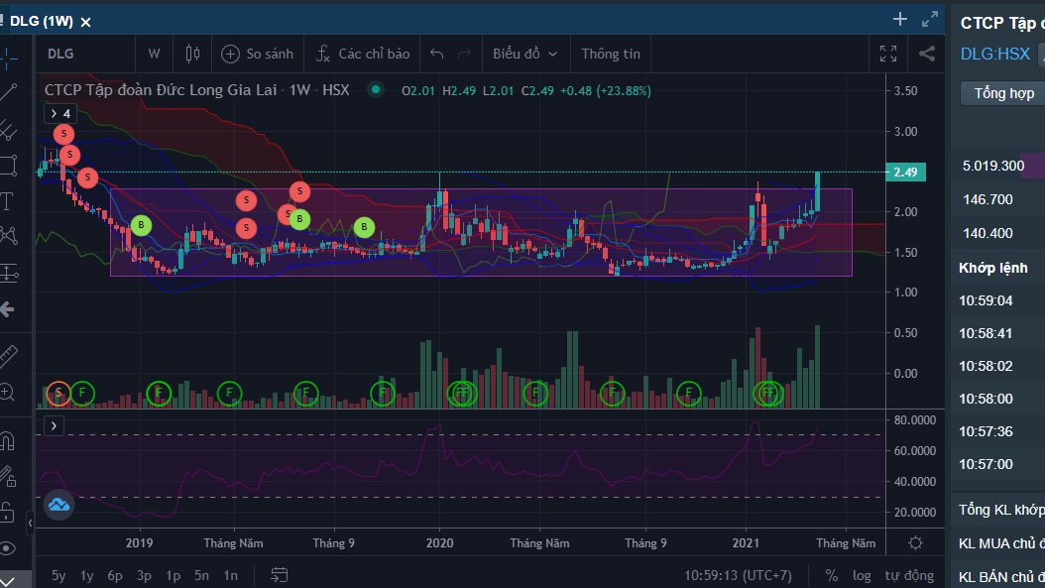
Task: Select the Tổng hợp tab
Action: coord(1003,93)
